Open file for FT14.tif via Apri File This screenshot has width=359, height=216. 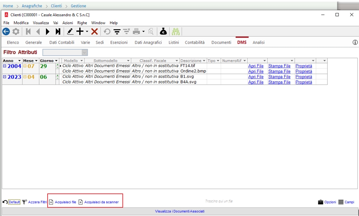point(256,66)
